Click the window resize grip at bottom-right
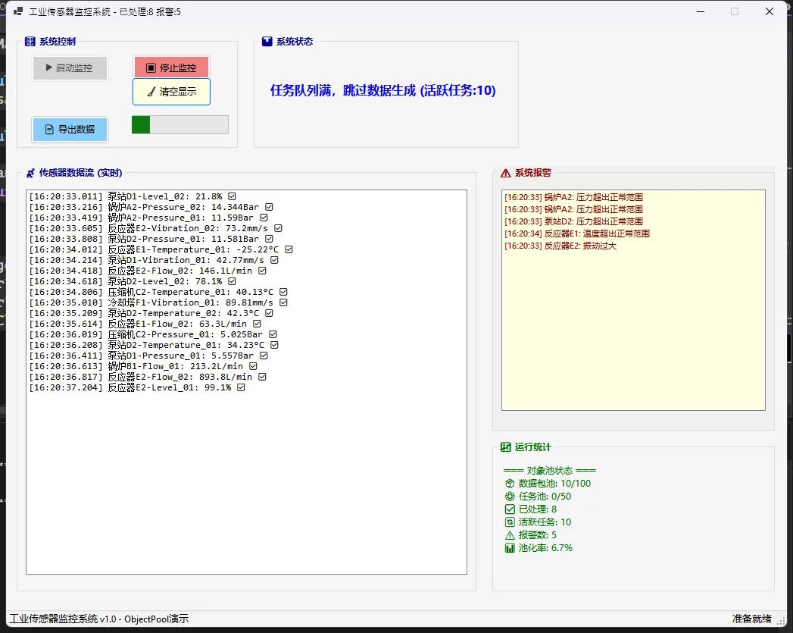The height and width of the screenshot is (633, 793). coord(782,620)
